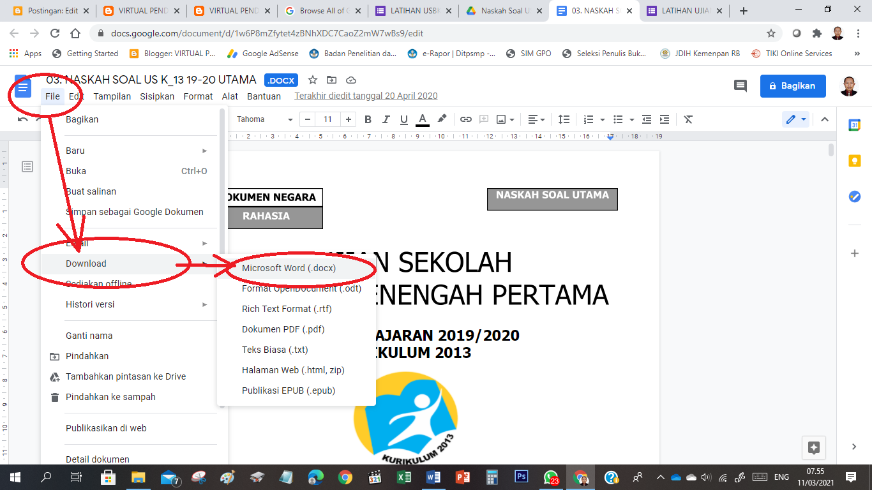Image resolution: width=872 pixels, height=490 pixels.
Task: Open line spacing options icon
Action: pos(564,119)
